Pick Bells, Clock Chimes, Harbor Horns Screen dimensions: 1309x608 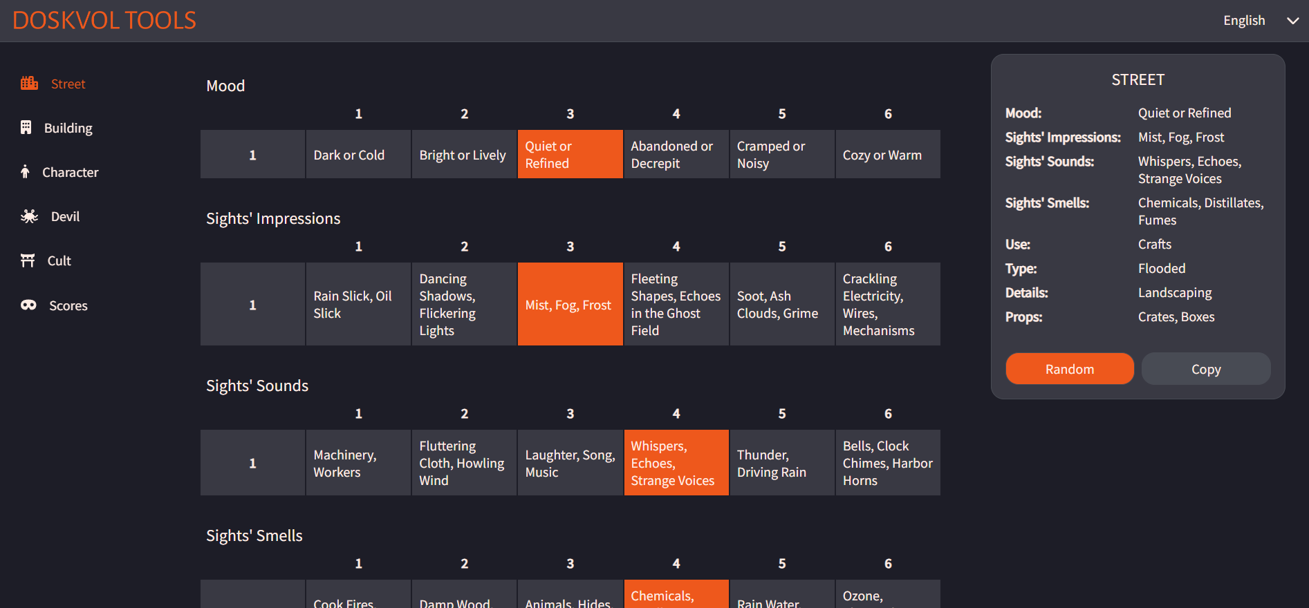click(x=888, y=463)
